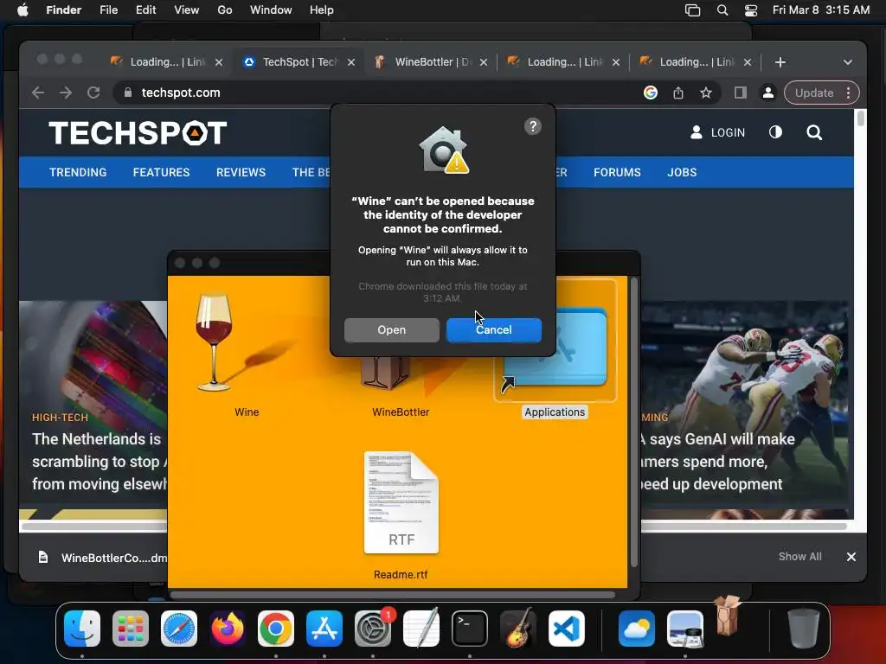Viewport: 886px width, 664px height.
Task: Expand the tab search dropdown chevron
Action: [x=848, y=62]
